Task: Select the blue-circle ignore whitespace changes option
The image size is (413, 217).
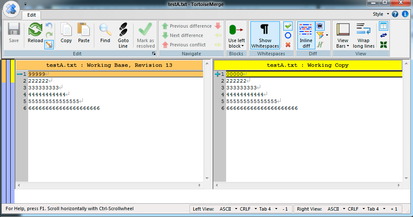Action: [x=288, y=35]
